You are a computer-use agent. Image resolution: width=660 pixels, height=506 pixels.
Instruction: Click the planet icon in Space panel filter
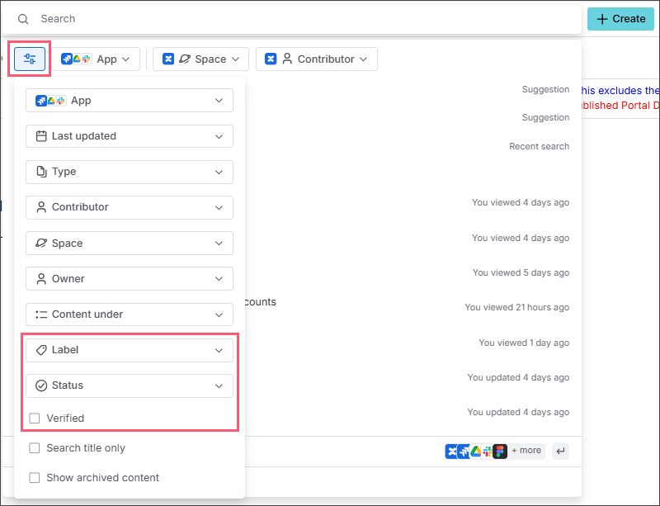(41, 244)
